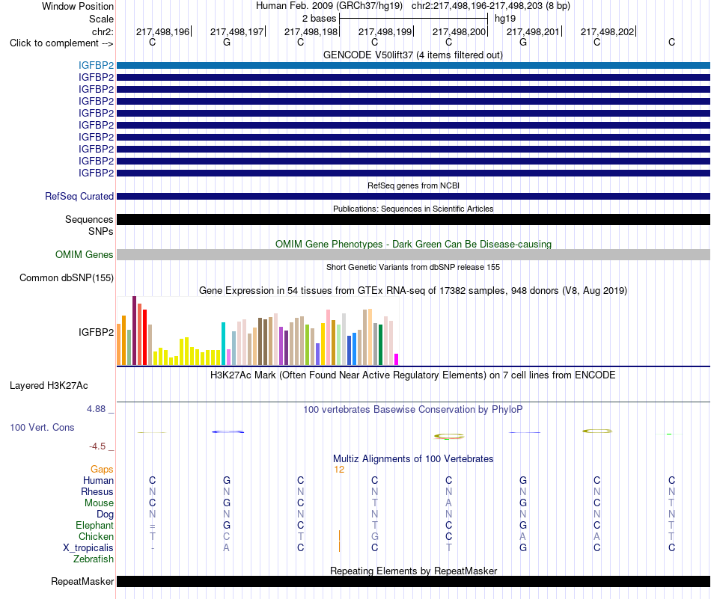
Task: Click the 4.88 upper conservation scale value
Action: click(96, 409)
